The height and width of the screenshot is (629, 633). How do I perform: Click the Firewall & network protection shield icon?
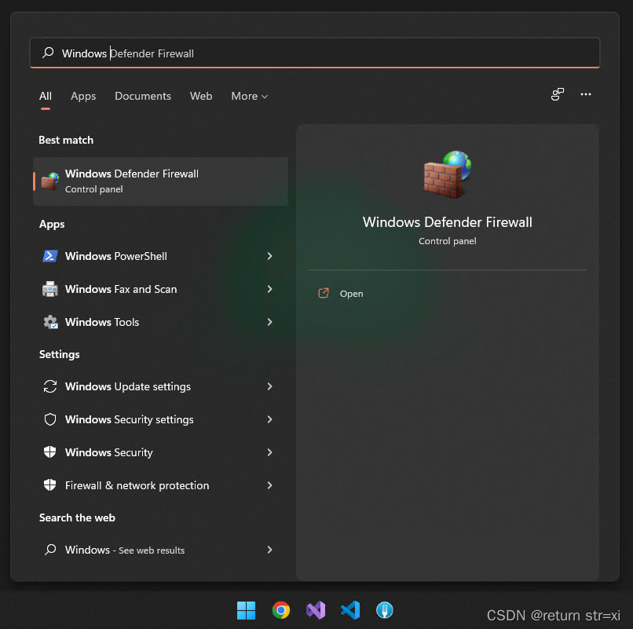pos(49,485)
